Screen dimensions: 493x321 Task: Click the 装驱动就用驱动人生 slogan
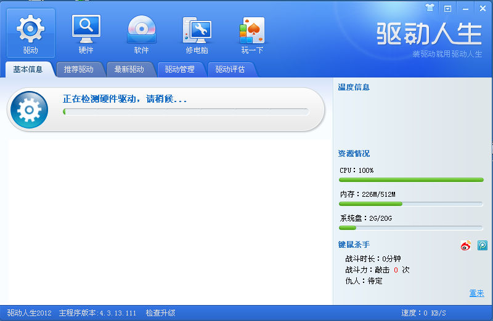click(x=447, y=54)
